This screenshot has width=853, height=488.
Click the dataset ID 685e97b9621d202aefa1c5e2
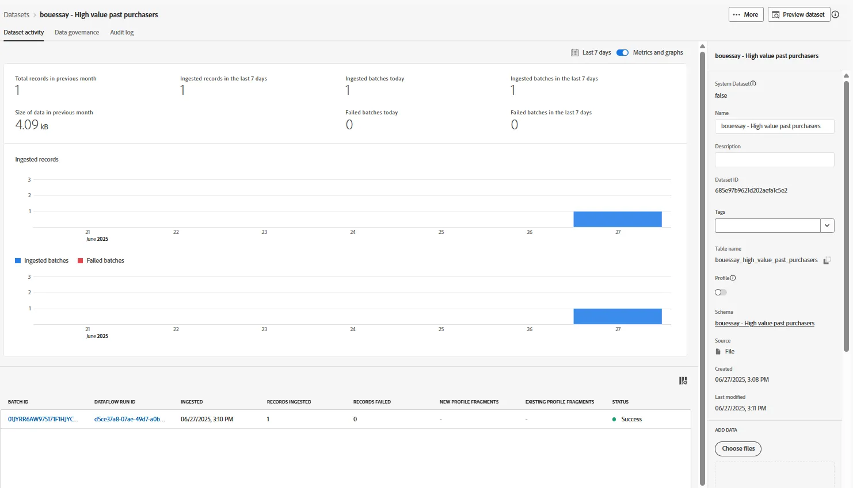click(751, 190)
